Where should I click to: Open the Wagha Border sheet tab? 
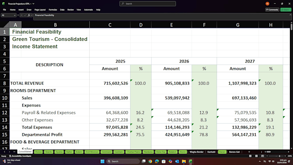[196, 152]
